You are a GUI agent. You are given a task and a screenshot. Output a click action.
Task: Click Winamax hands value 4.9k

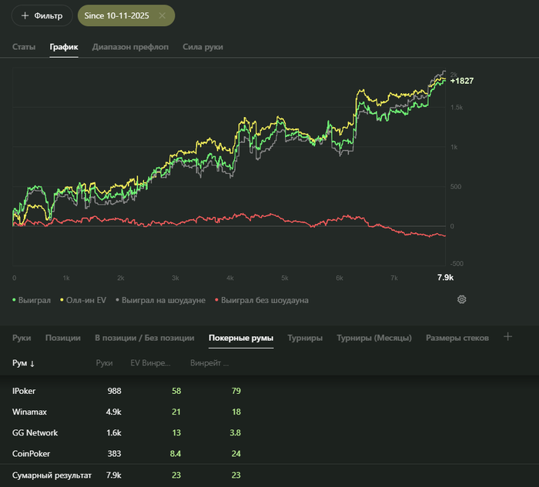(113, 412)
